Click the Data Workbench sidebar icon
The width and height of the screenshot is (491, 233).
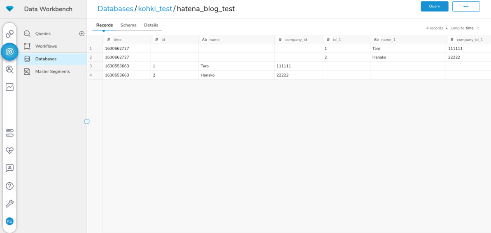(9, 52)
